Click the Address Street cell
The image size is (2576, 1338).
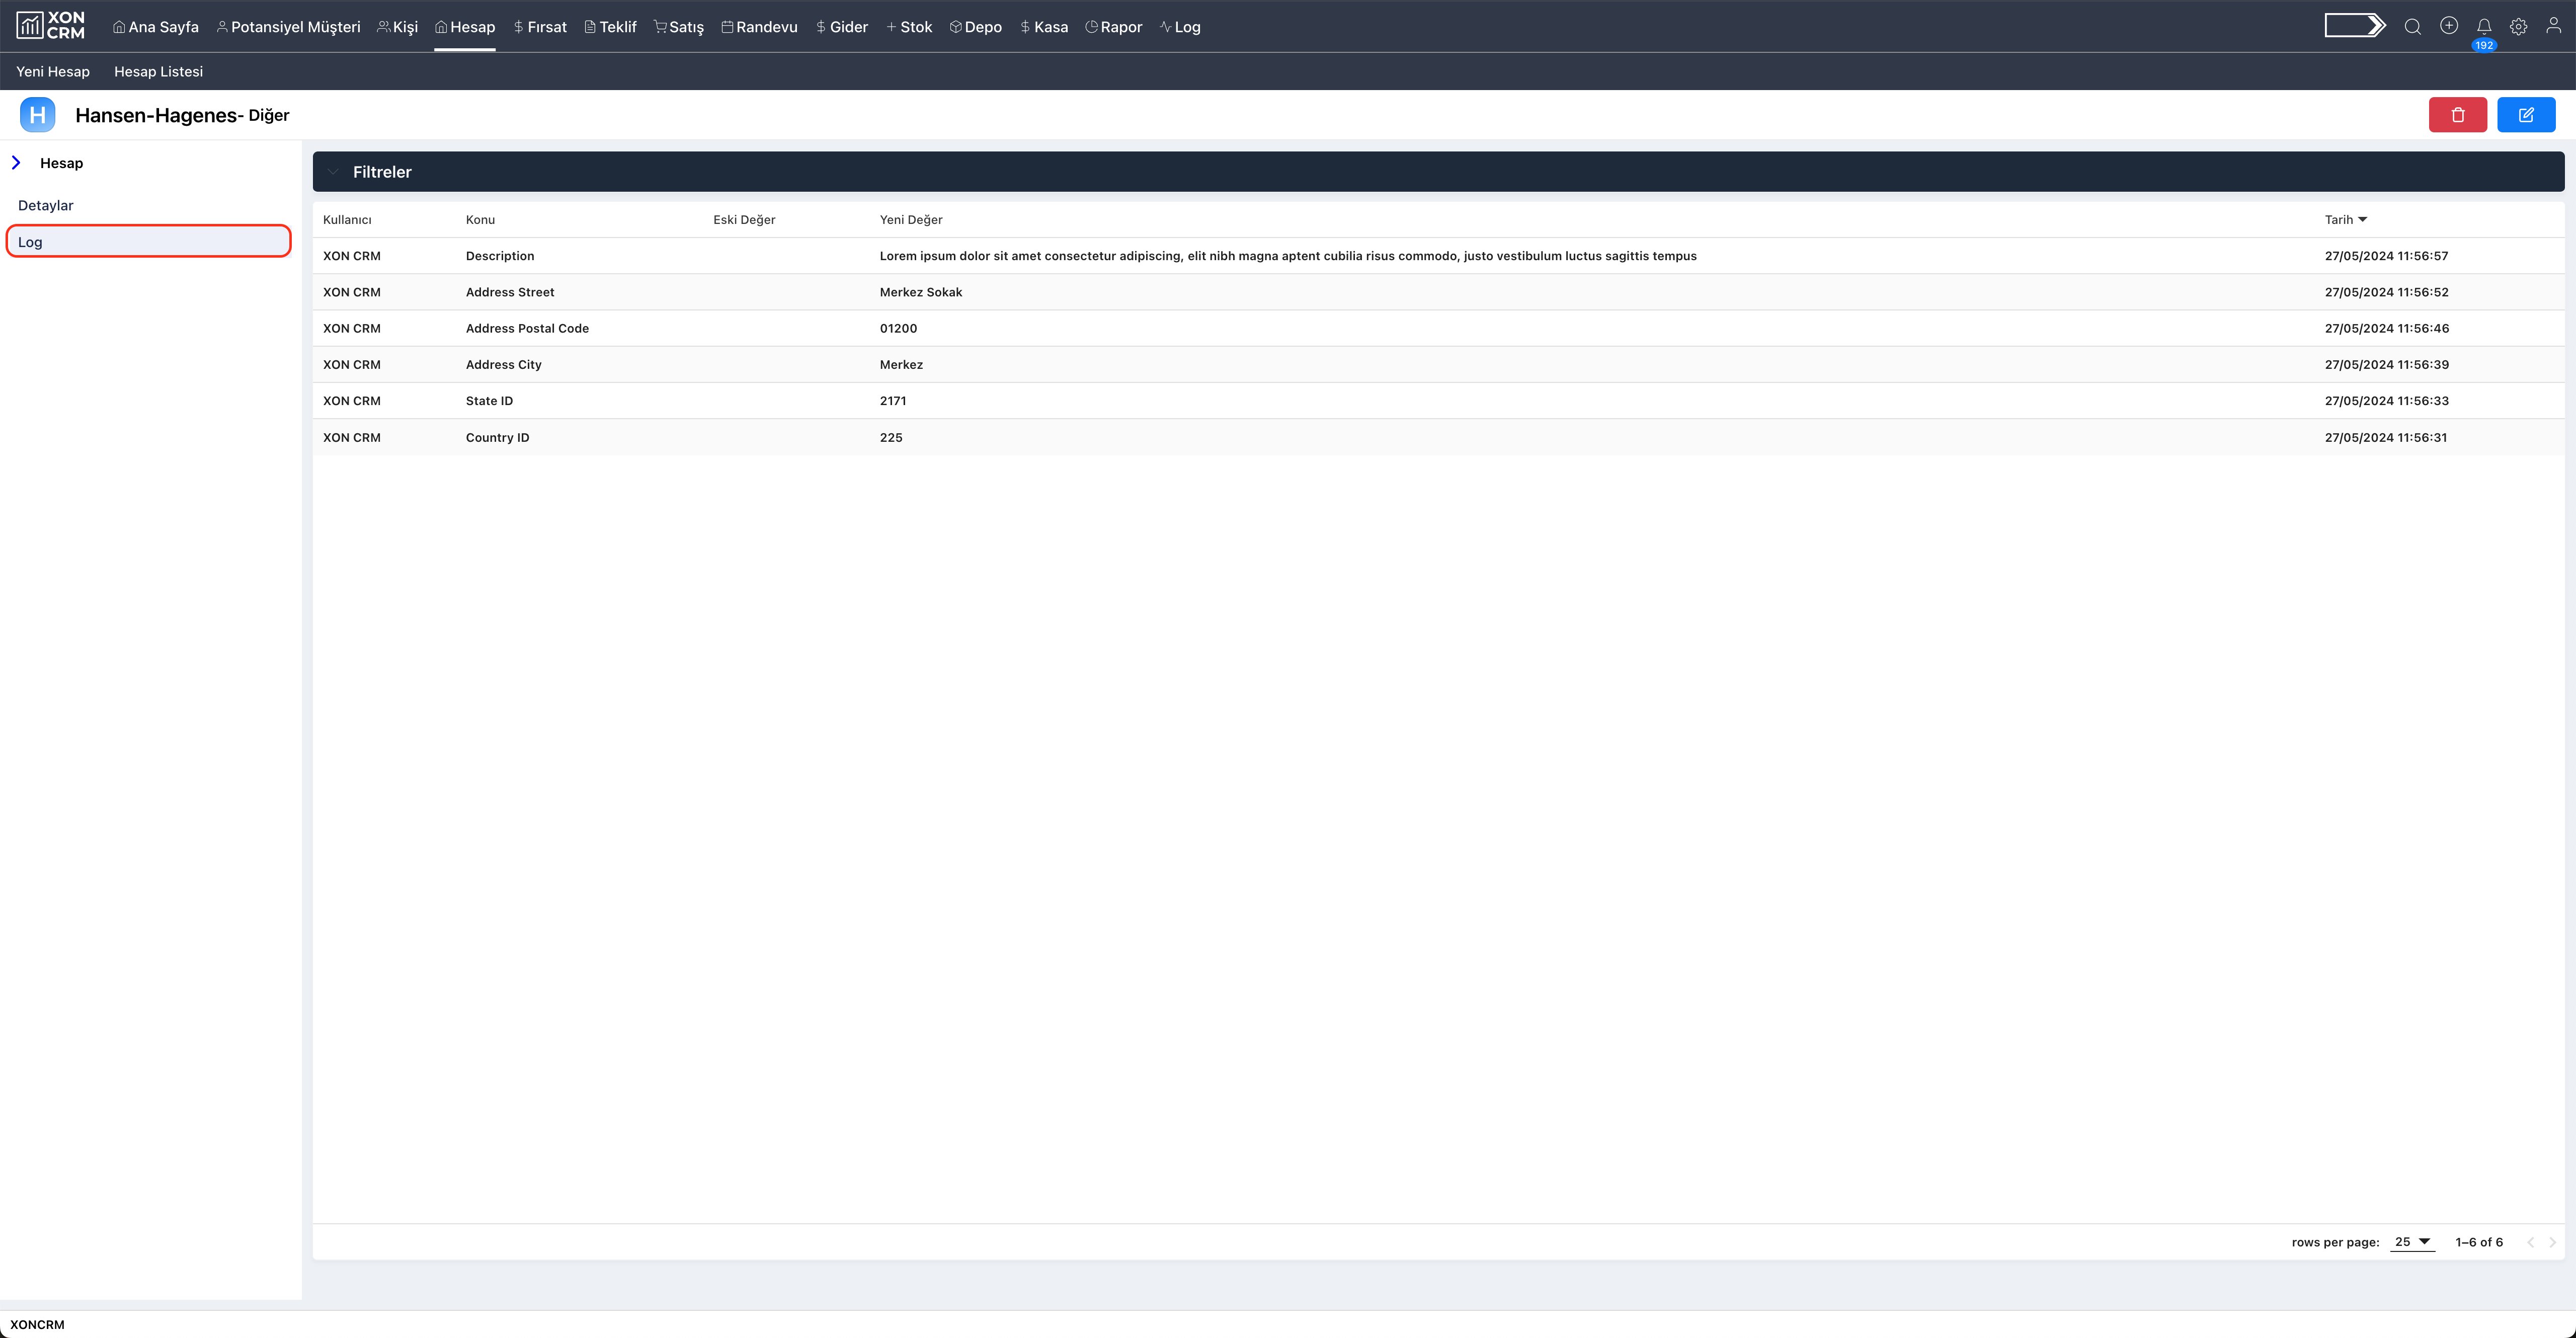(510, 292)
